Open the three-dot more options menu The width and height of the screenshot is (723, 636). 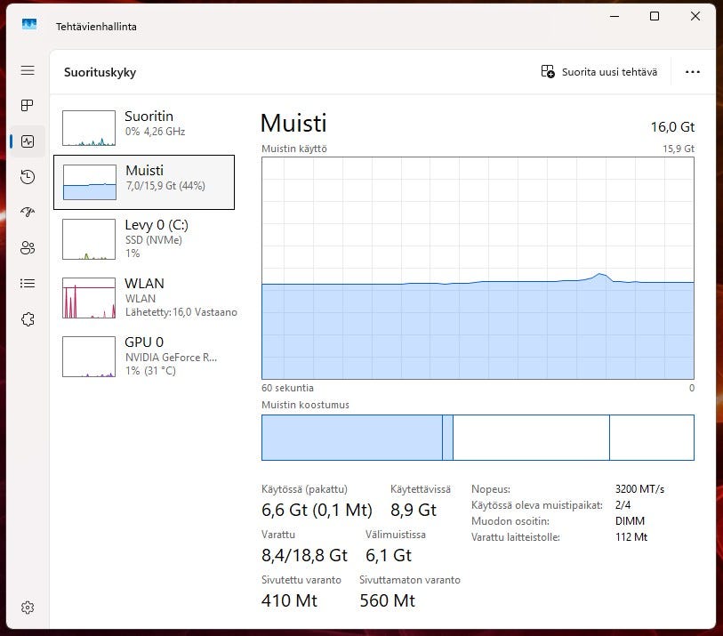point(693,72)
